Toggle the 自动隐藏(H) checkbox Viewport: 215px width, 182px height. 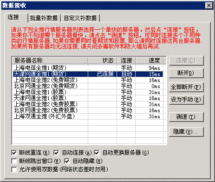[x=67, y=161]
